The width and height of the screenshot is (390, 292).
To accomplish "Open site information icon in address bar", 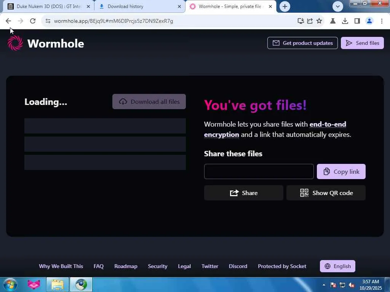I will [48, 21].
